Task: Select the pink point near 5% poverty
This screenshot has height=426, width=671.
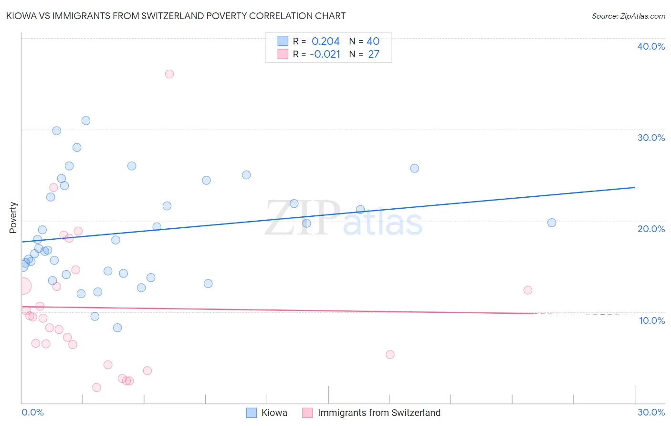Action: coord(390,354)
